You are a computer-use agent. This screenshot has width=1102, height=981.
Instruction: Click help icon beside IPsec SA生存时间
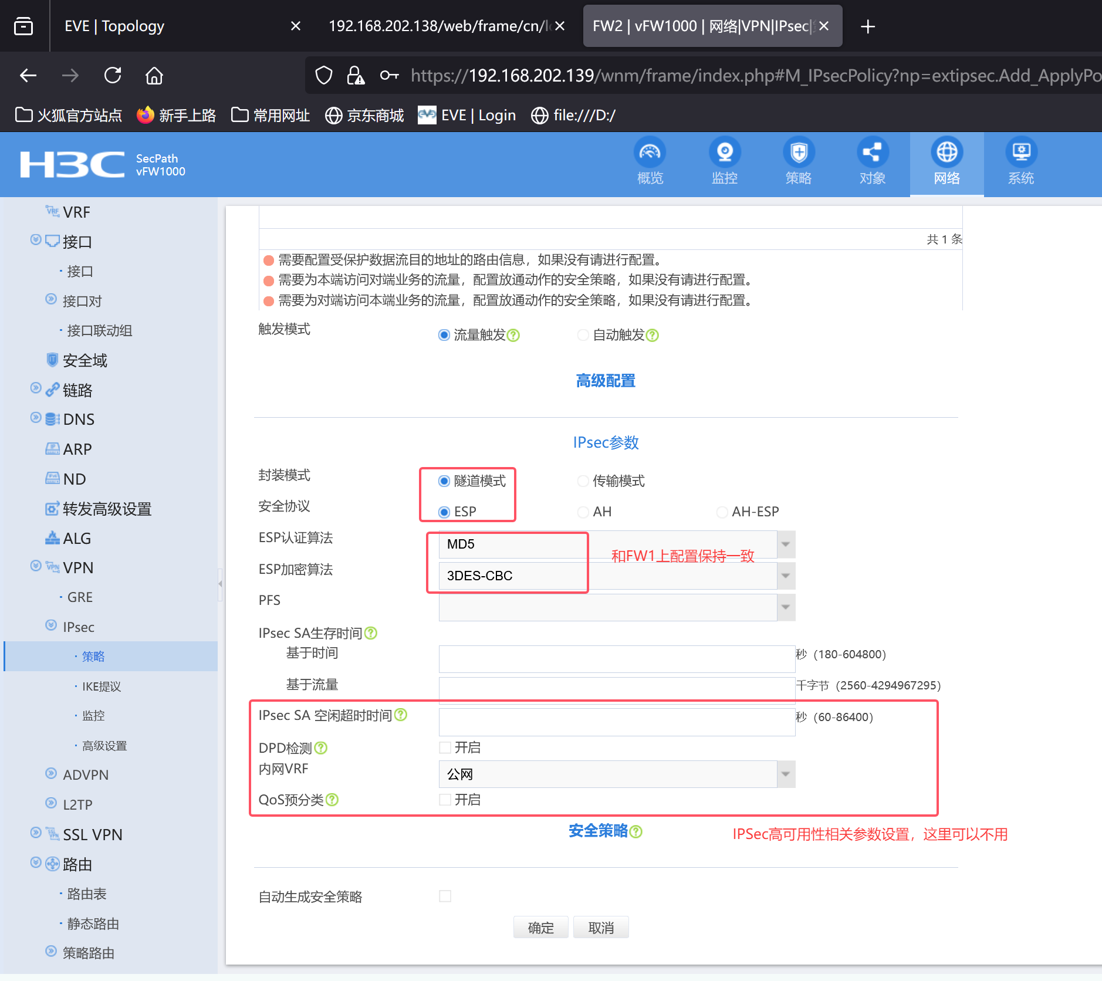371,633
